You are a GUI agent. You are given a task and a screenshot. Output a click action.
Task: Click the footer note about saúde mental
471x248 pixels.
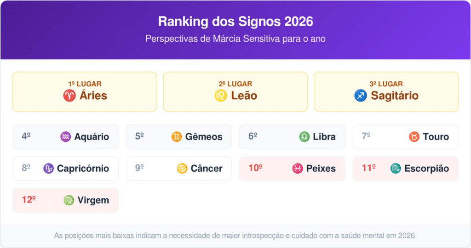[235, 236]
